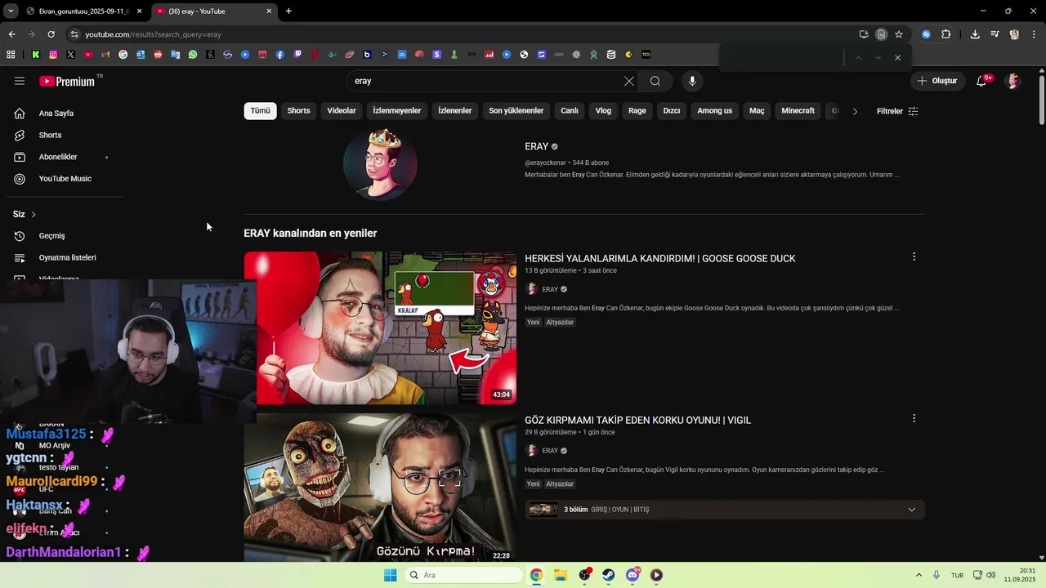The height and width of the screenshot is (588, 1046).
Task: Open Oynatma listeleri in the sidebar
Action: click(67, 257)
